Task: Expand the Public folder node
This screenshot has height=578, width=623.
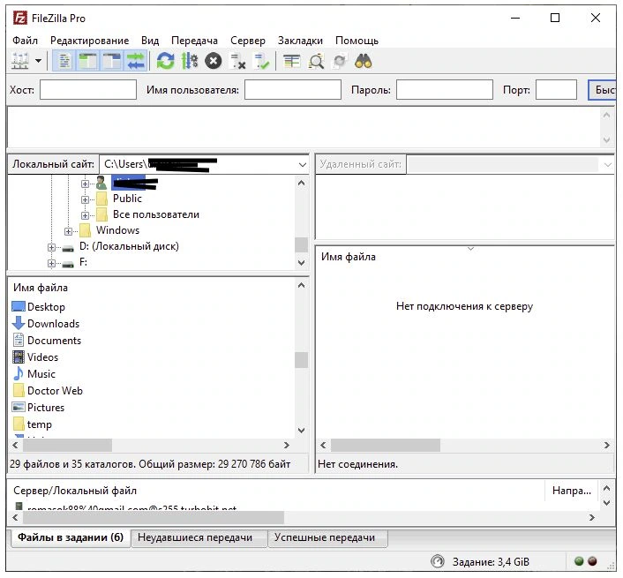Action: (x=85, y=199)
